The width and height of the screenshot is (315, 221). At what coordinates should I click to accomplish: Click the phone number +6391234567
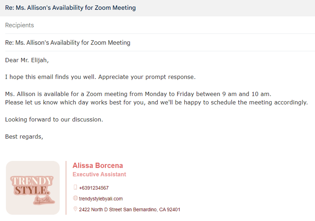(94, 188)
